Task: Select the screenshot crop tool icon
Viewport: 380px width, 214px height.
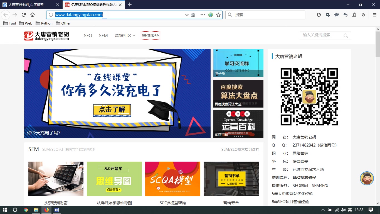Action: (x=327, y=15)
